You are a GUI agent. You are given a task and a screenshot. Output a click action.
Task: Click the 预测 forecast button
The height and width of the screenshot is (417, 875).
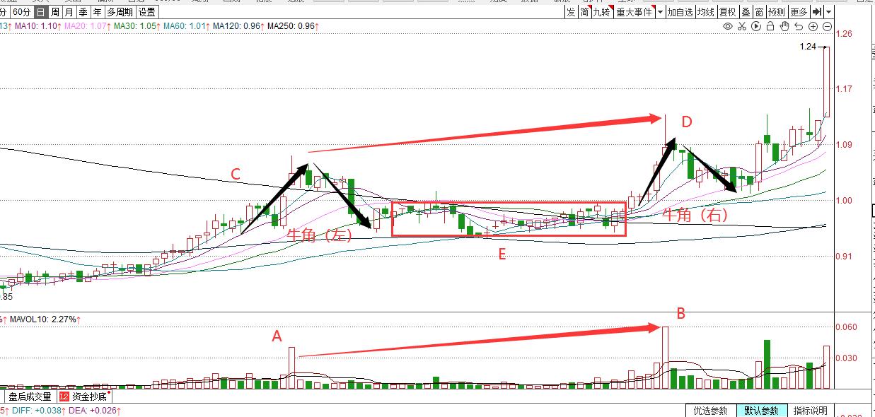pyautogui.click(x=777, y=12)
